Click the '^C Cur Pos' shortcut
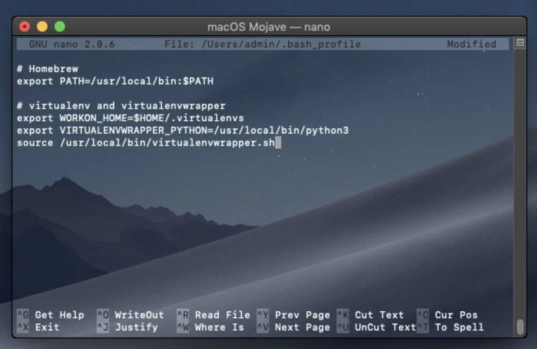Image resolution: width=537 pixels, height=349 pixels. point(447,315)
